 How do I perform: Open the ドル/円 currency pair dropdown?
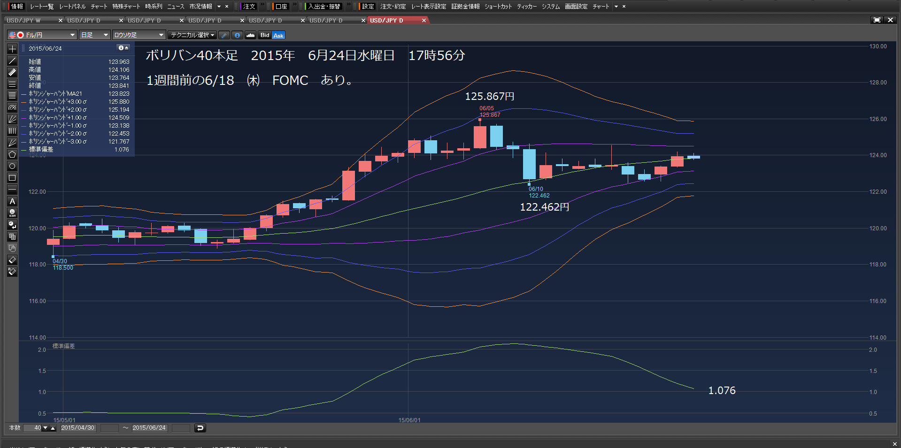[x=42, y=35]
